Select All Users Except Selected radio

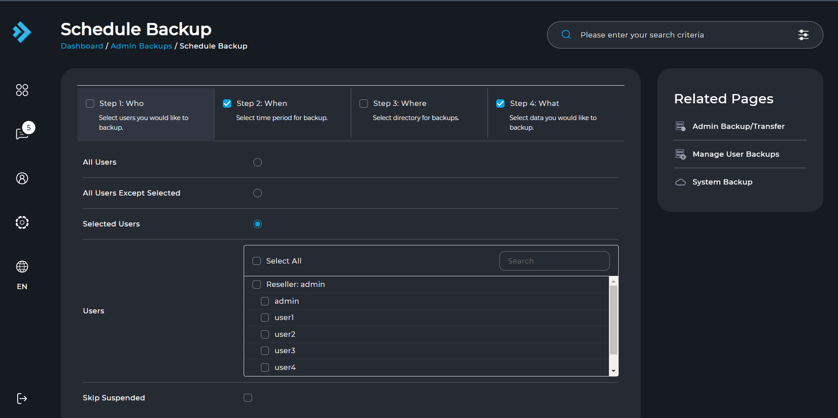pyautogui.click(x=257, y=193)
